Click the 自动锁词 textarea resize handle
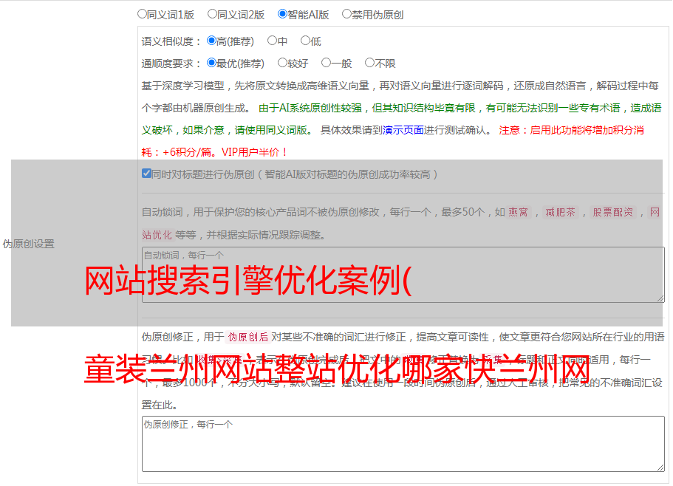673x486 pixels. 660,298
